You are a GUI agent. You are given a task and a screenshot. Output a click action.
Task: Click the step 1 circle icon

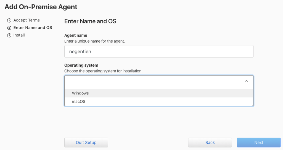(9, 20)
